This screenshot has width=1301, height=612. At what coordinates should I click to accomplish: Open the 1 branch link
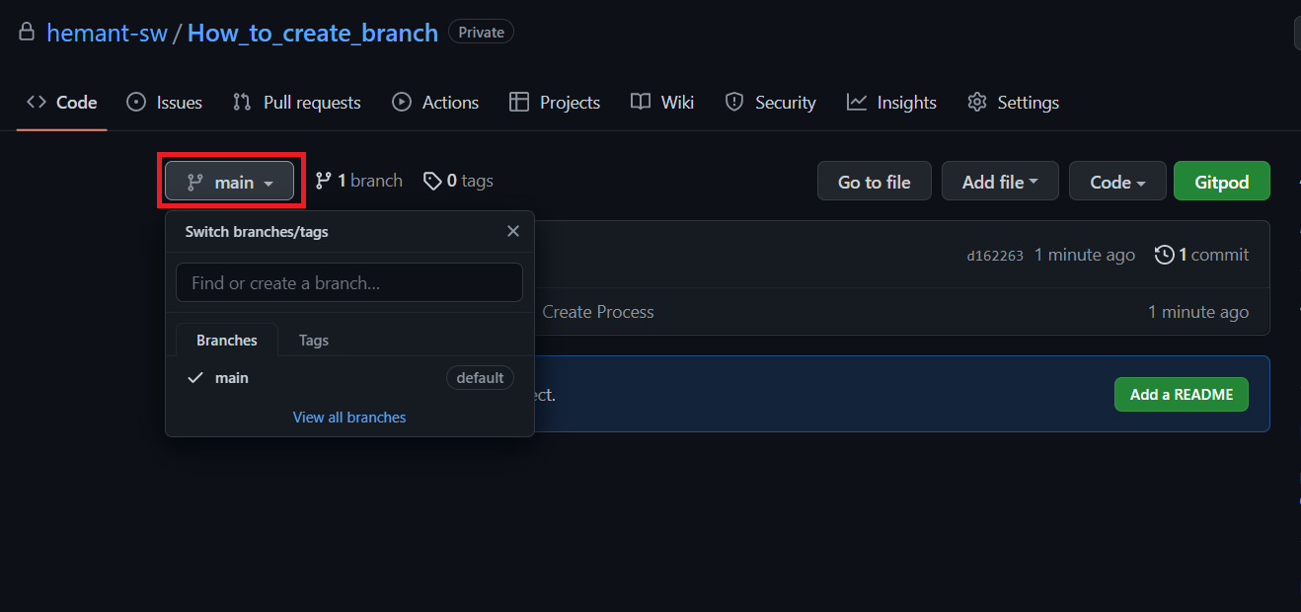[359, 181]
